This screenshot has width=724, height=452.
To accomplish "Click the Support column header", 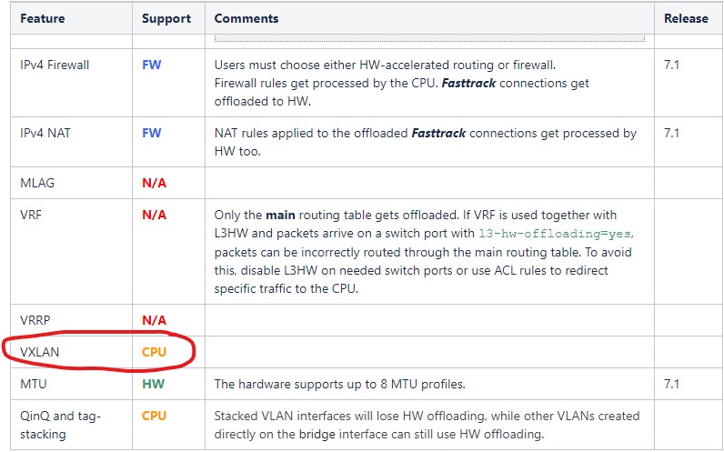I will pos(166,18).
